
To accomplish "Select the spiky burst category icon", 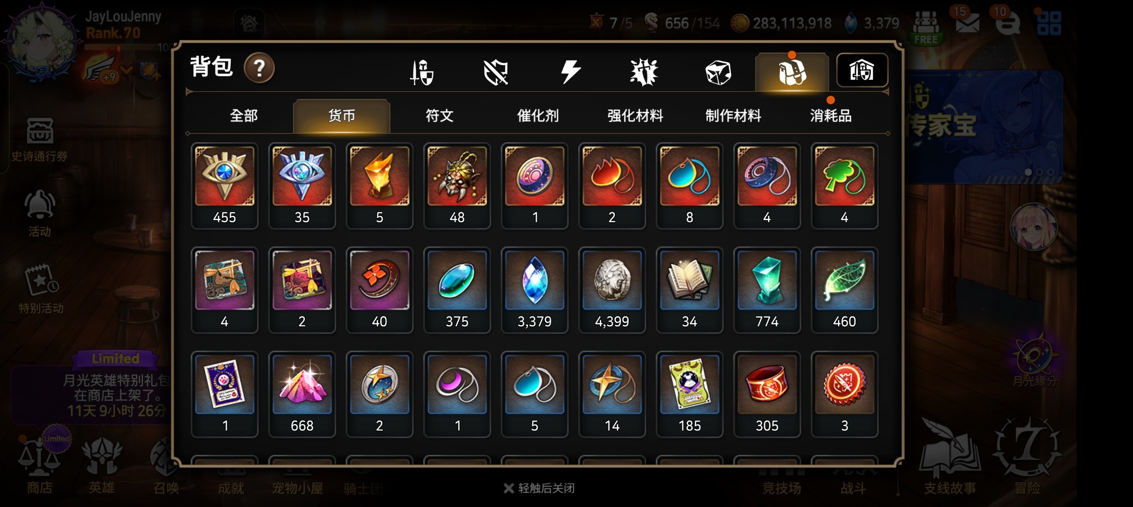I will tap(644, 72).
